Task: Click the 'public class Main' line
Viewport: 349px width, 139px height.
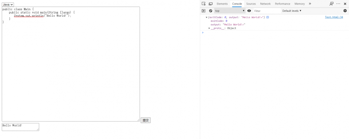Action: (x=18, y=9)
